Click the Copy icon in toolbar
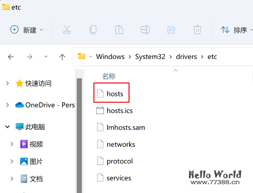This screenshot has width=253, height=193. 93,30
